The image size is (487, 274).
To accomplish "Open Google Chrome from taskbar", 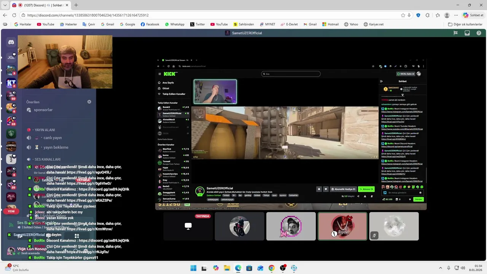I will (x=271, y=268).
